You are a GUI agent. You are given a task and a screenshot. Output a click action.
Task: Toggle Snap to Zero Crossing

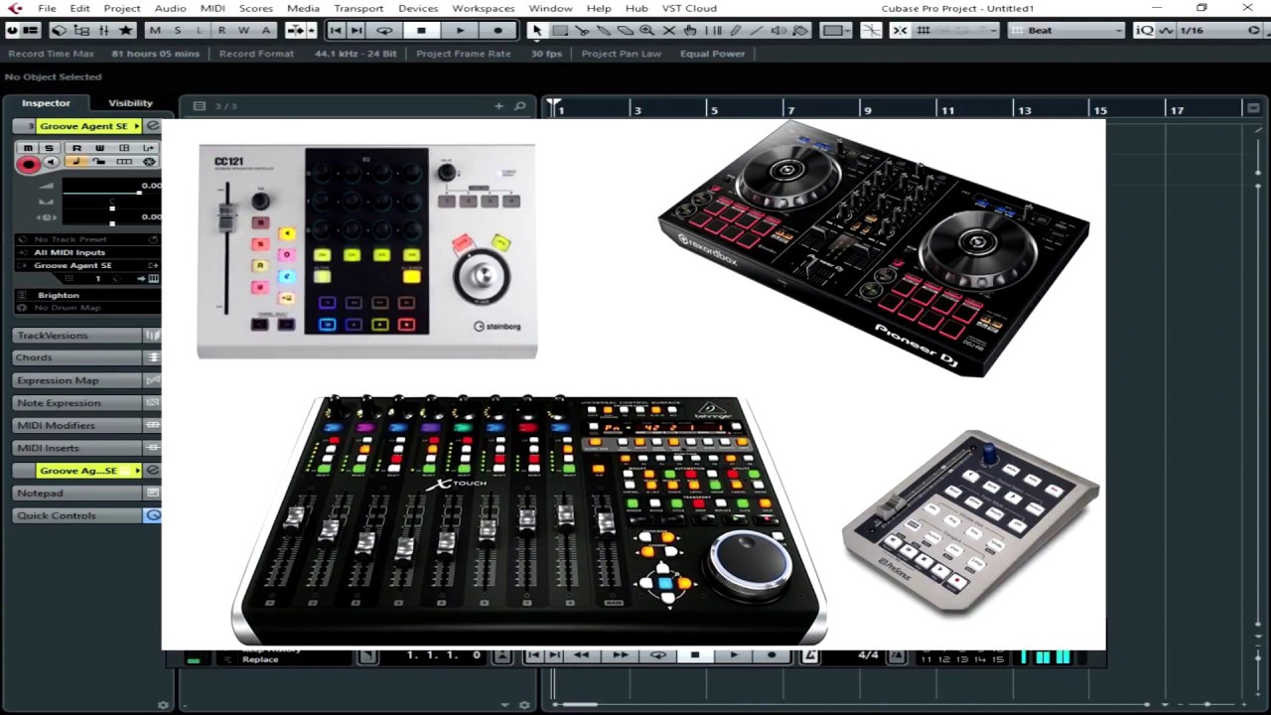pos(872,31)
